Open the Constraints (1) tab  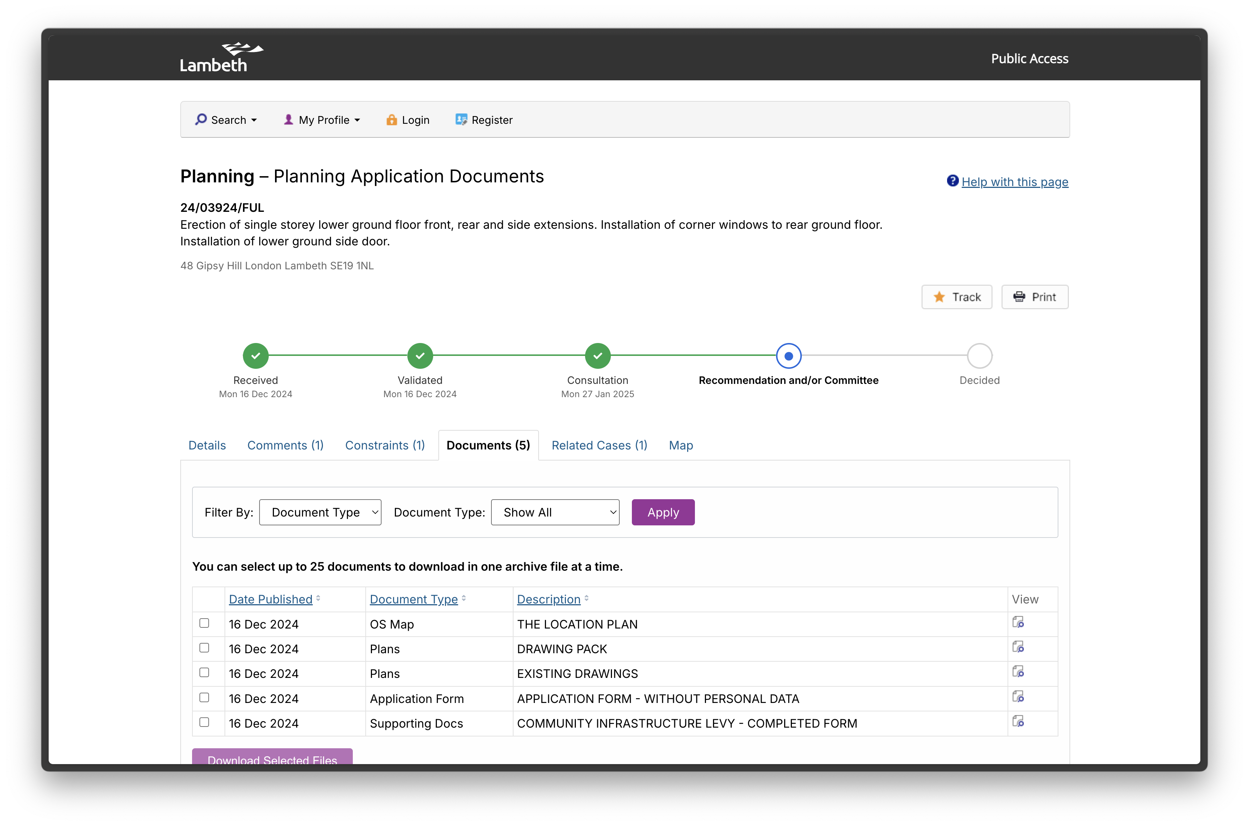point(385,446)
